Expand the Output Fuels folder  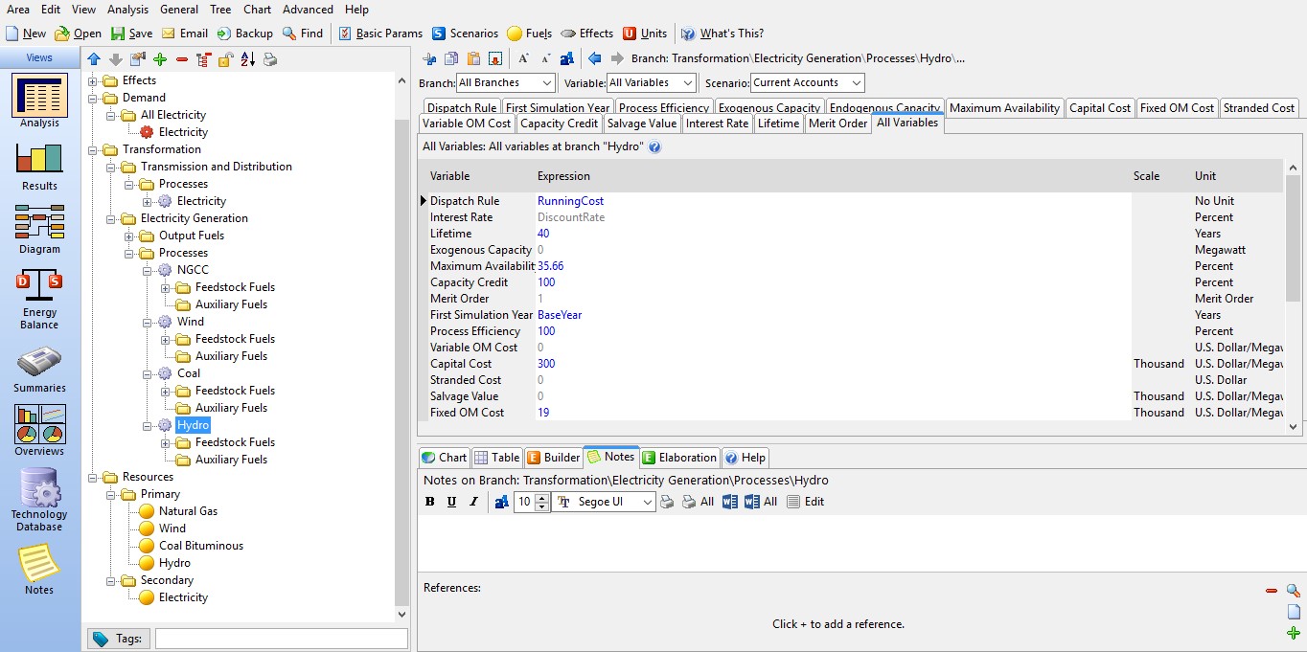[129, 236]
